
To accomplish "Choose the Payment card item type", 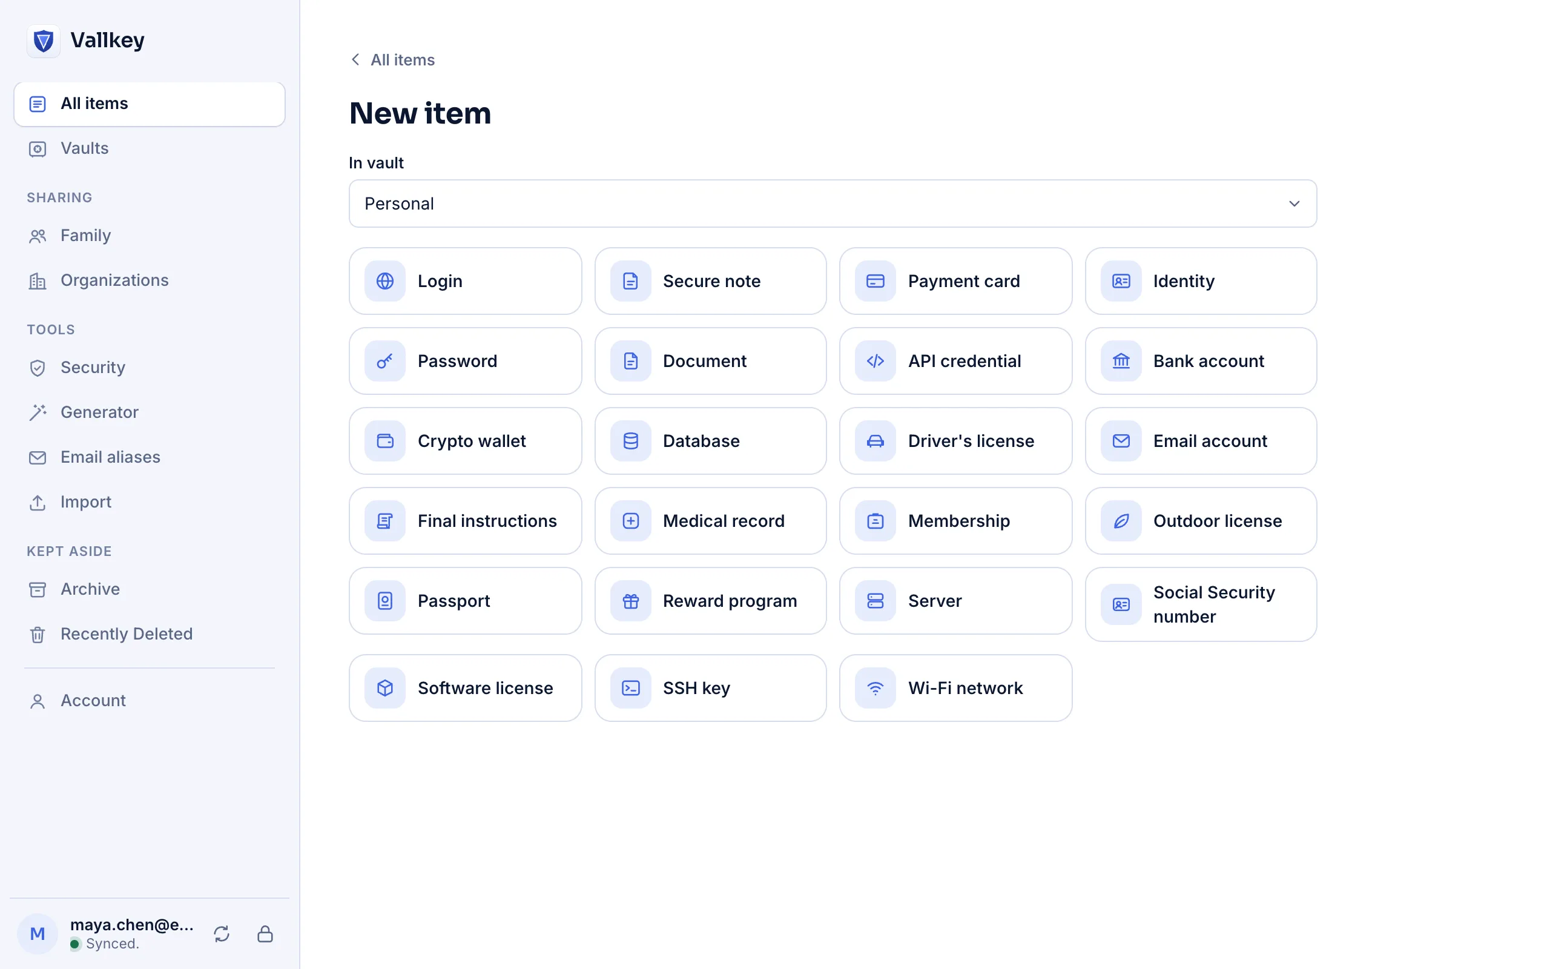I will point(955,280).
